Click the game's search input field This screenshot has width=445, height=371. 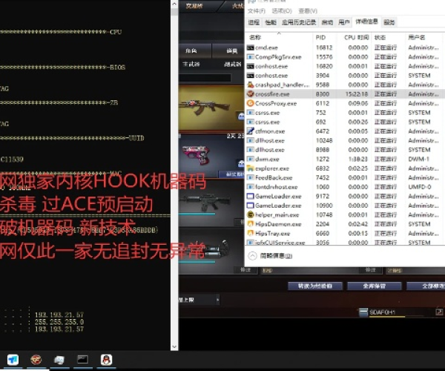coord(205,78)
